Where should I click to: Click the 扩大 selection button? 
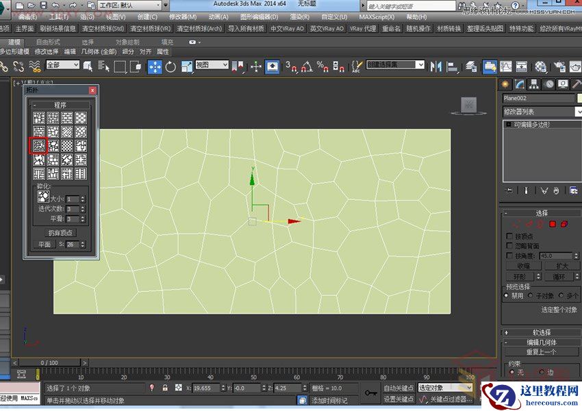(x=561, y=265)
